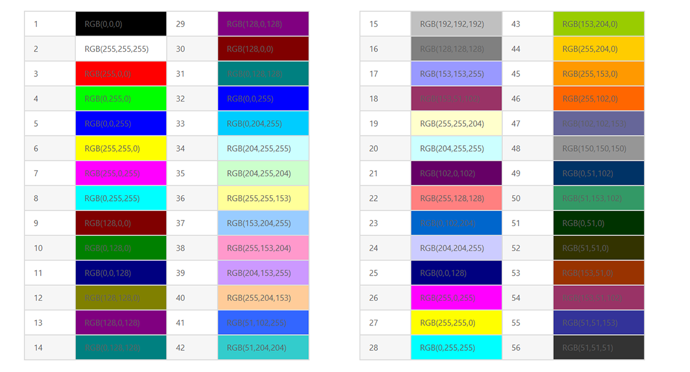
Task: Click the dark green RGB(0,51,0) swatch
Action: click(x=599, y=223)
